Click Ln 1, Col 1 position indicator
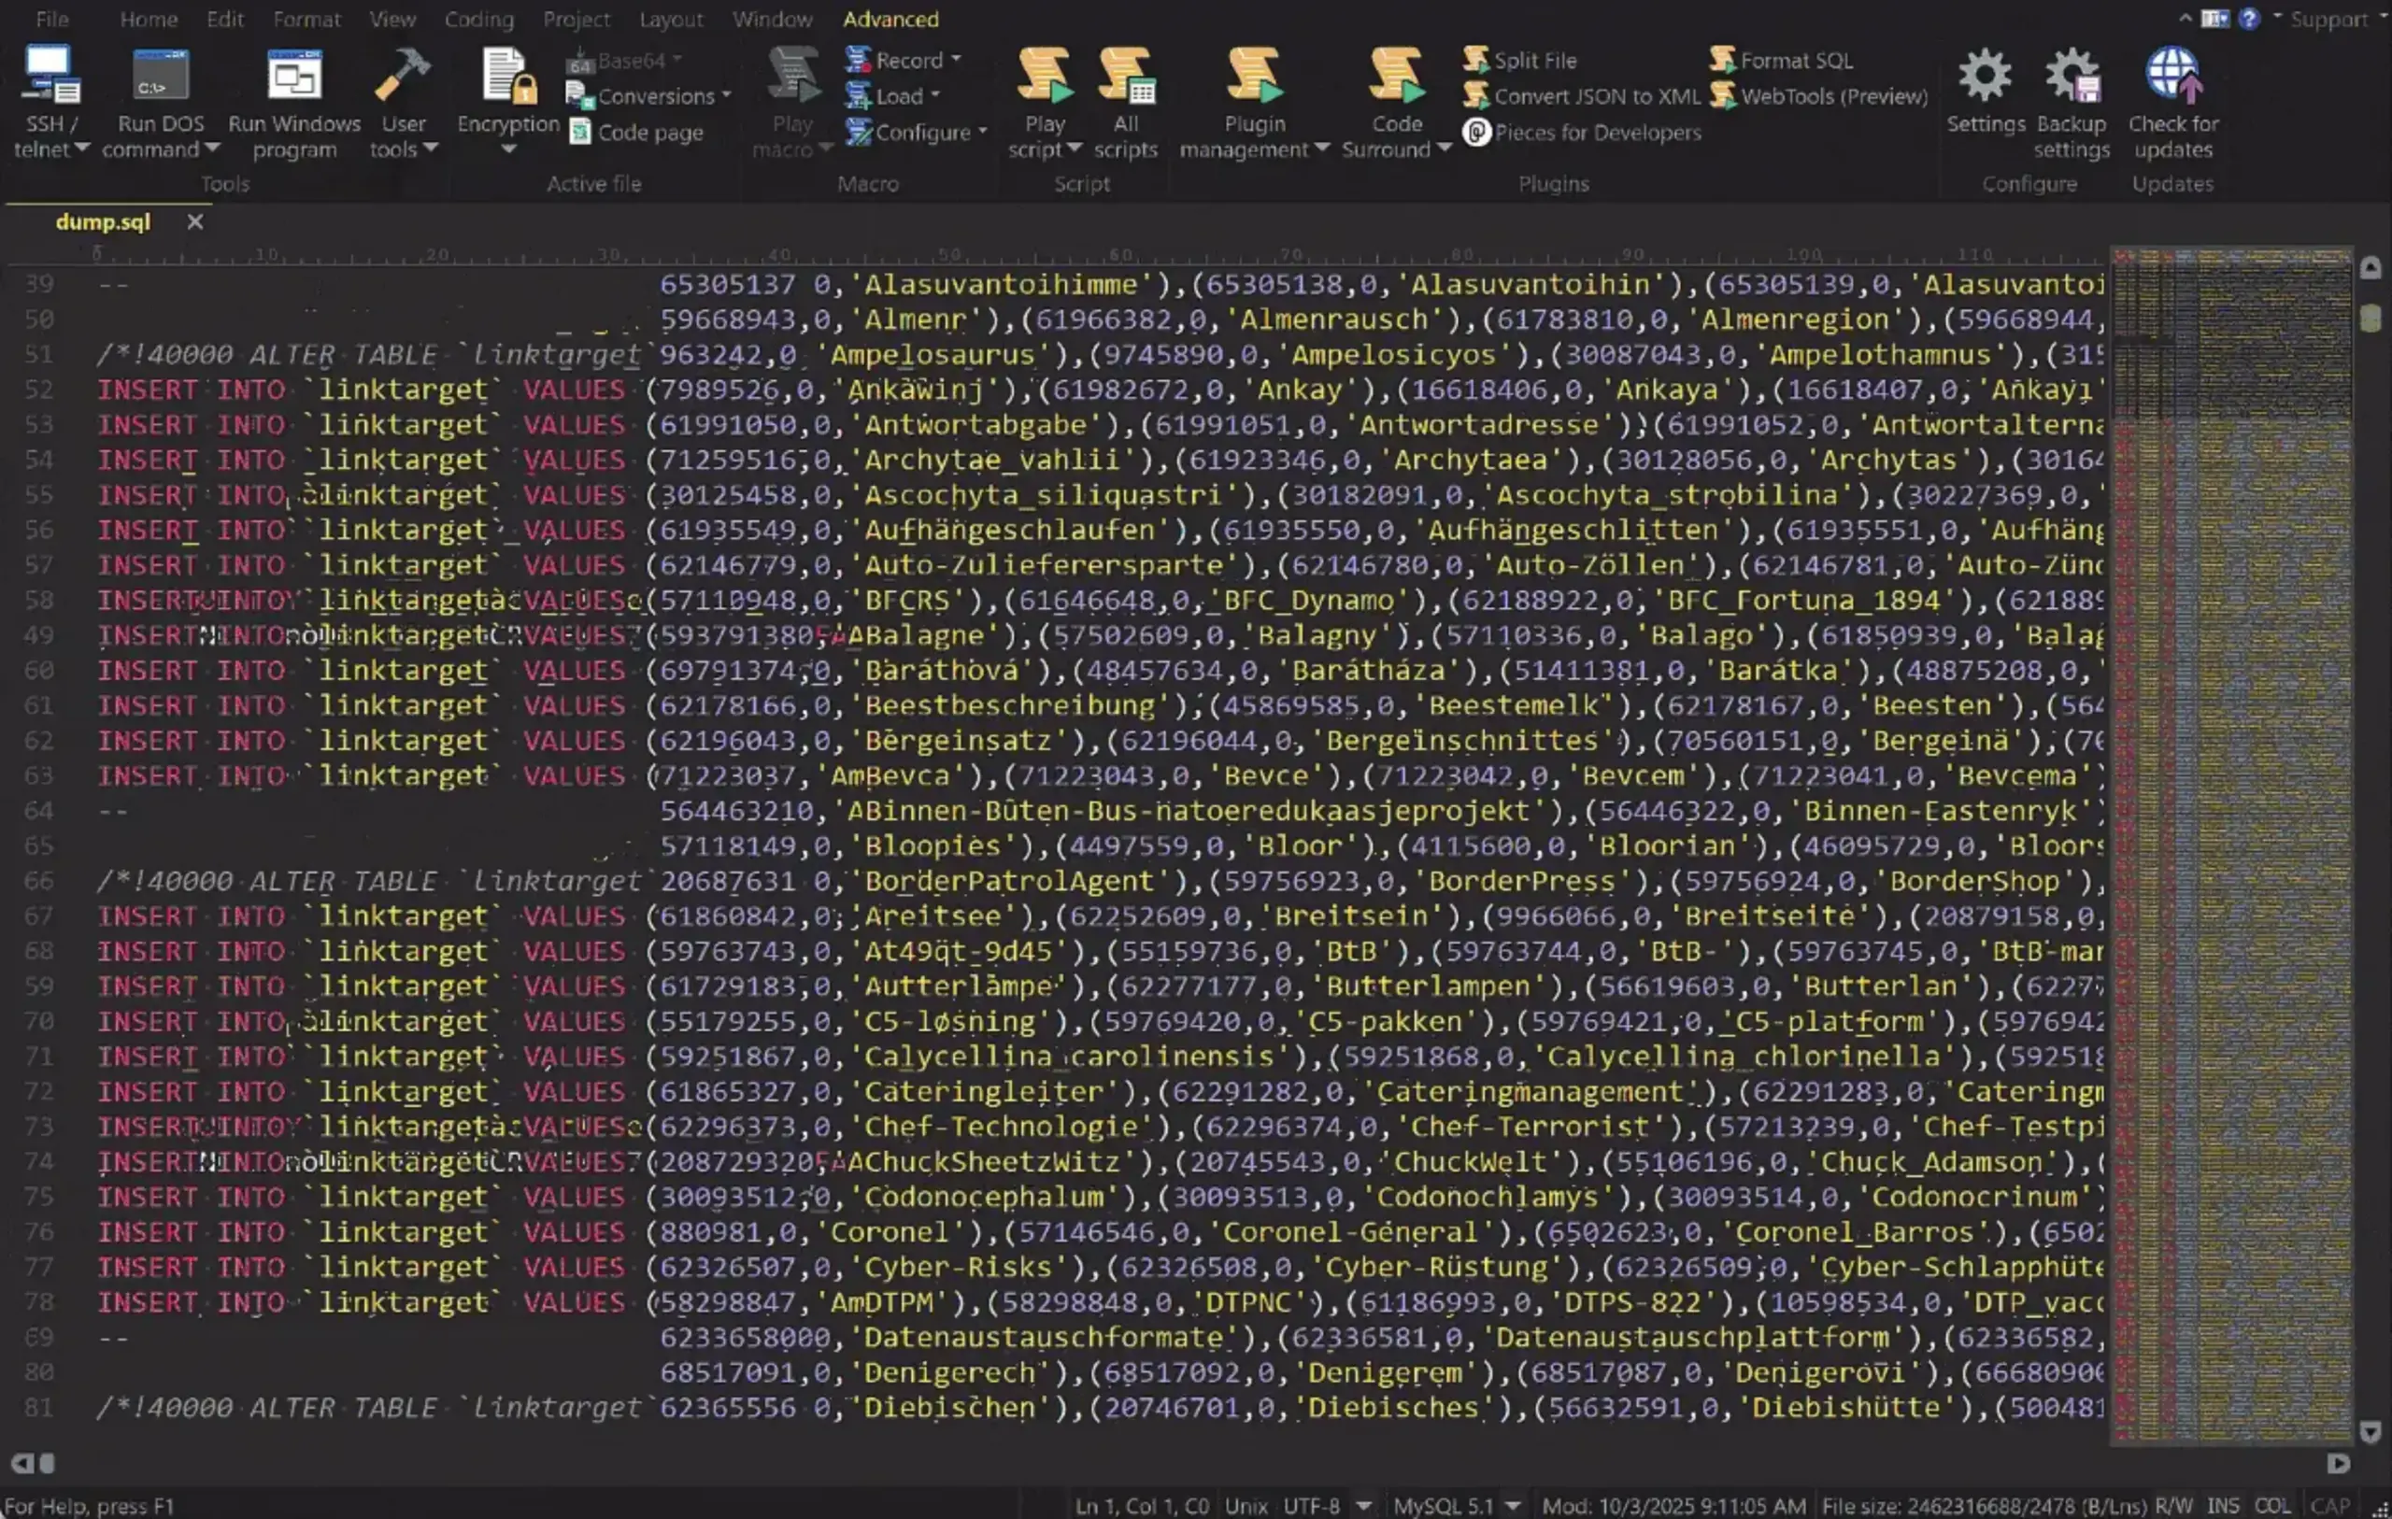 pos(1140,1506)
